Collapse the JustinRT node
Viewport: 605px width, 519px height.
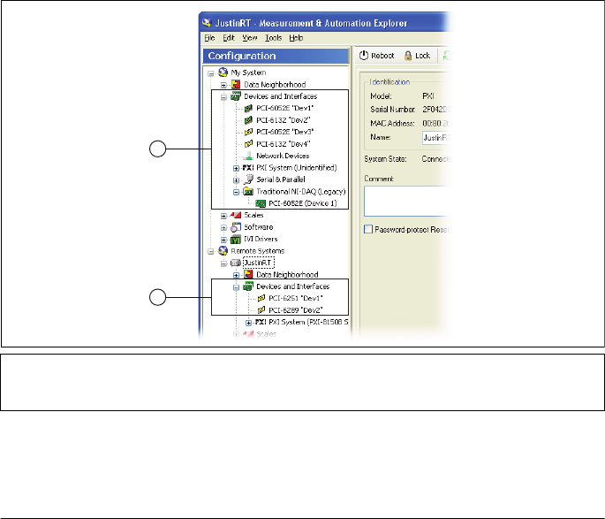click(223, 263)
